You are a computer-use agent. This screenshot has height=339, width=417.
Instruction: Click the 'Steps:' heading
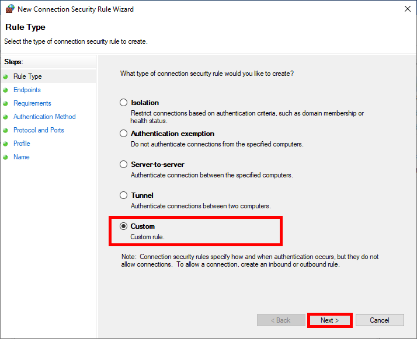click(x=14, y=62)
